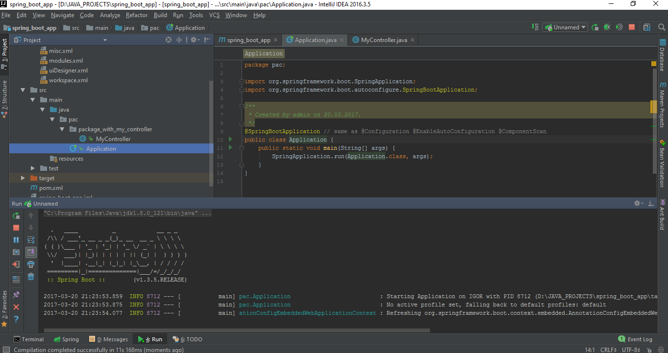This screenshot has height=353, width=668.
Task: Open Search Everywhere magnifier icon
Action: coord(662,27)
